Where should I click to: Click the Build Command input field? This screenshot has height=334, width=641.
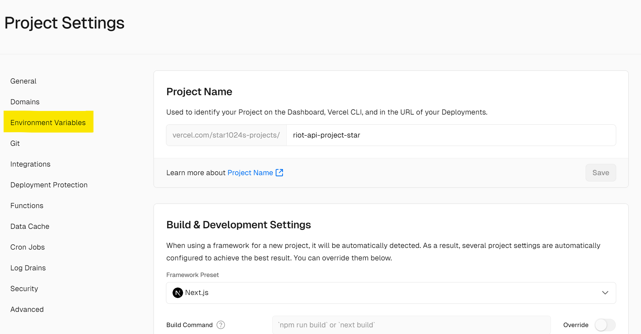(411, 325)
